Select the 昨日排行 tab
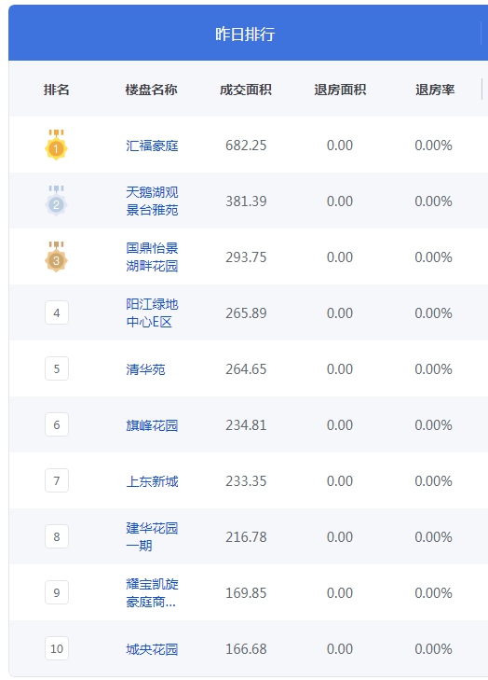Screen dimensions: 488x680 [x=245, y=34]
